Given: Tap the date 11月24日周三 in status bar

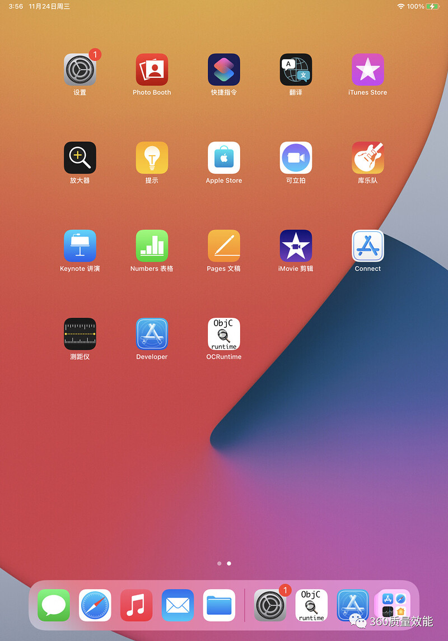Looking at the screenshot, I should click(x=49, y=7).
